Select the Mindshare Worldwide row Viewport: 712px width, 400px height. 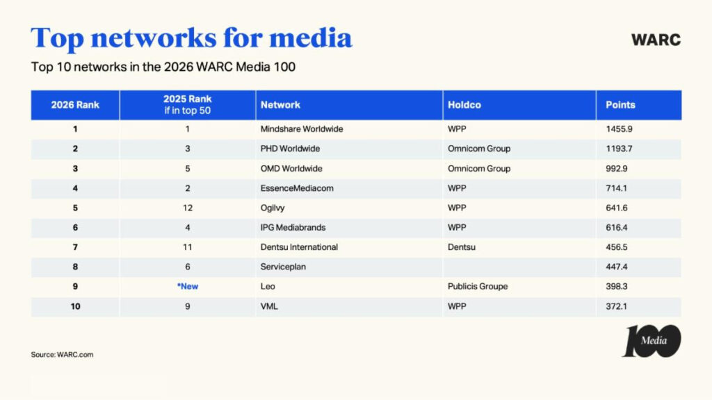point(302,128)
